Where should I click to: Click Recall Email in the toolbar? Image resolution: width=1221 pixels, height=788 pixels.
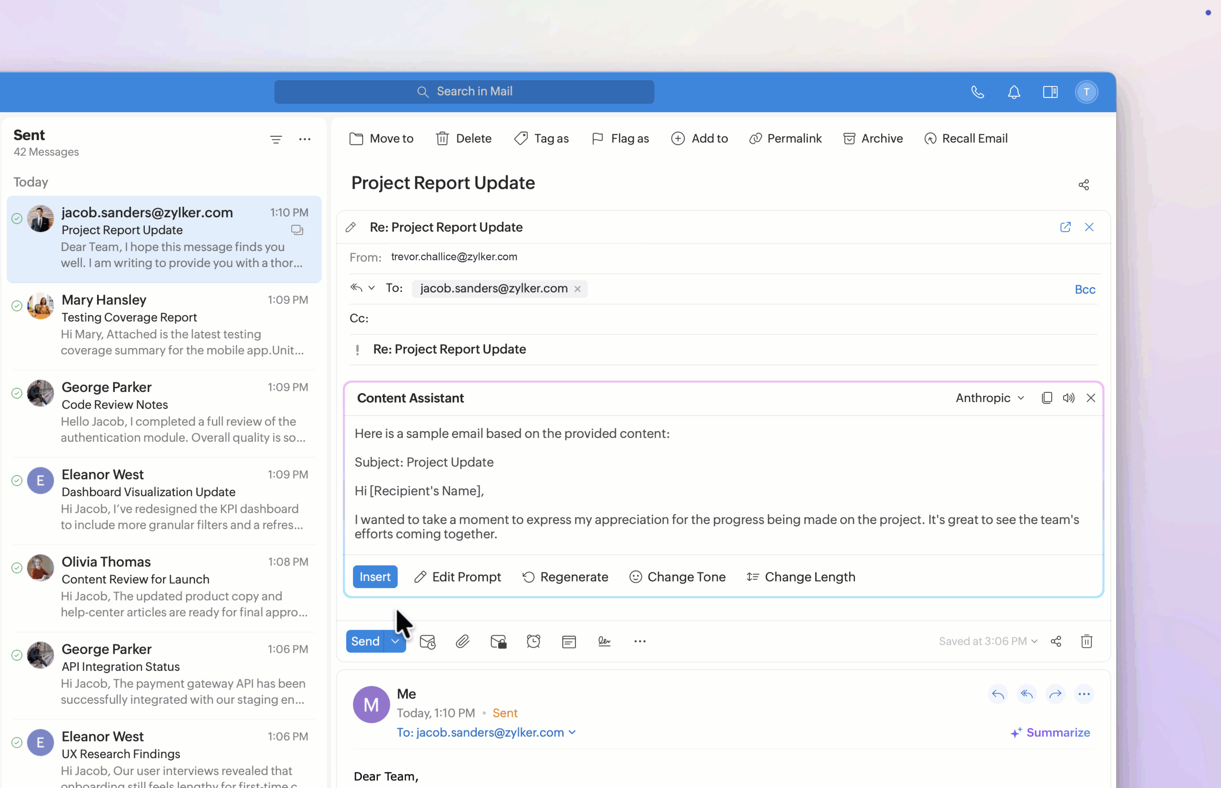click(x=966, y=138)
